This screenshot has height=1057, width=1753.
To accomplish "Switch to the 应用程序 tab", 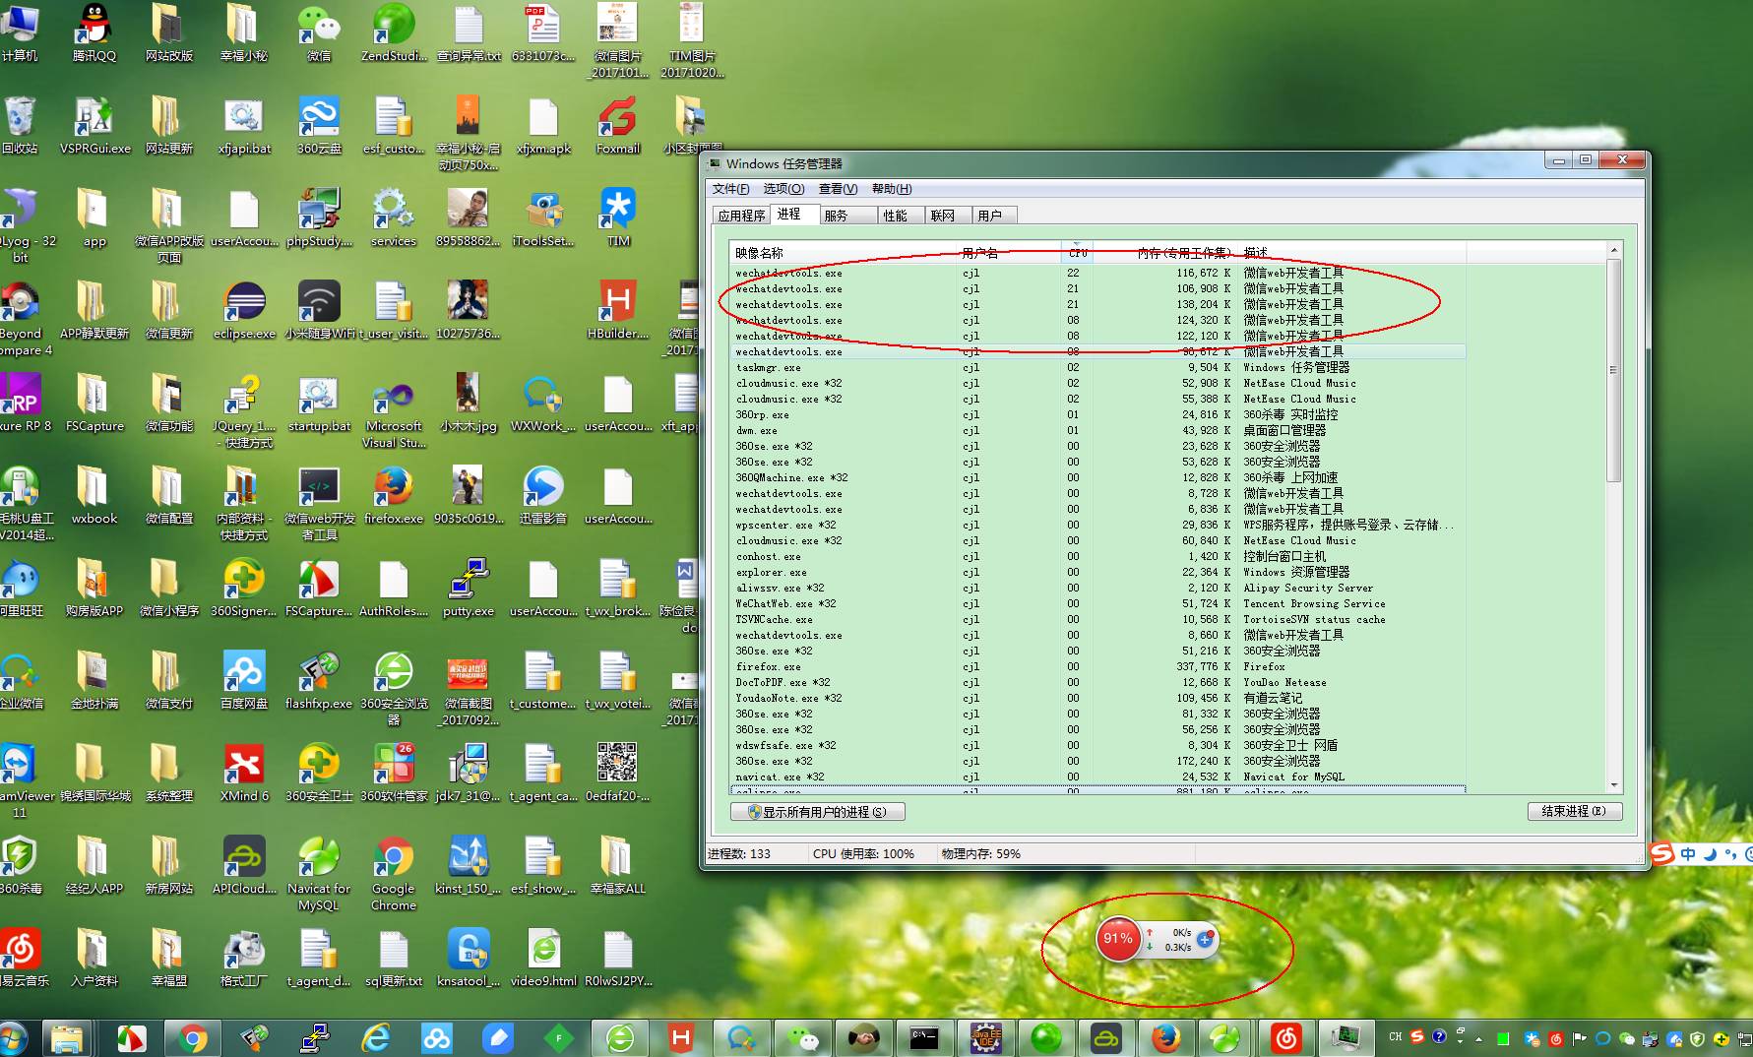I will coord(741,216).
